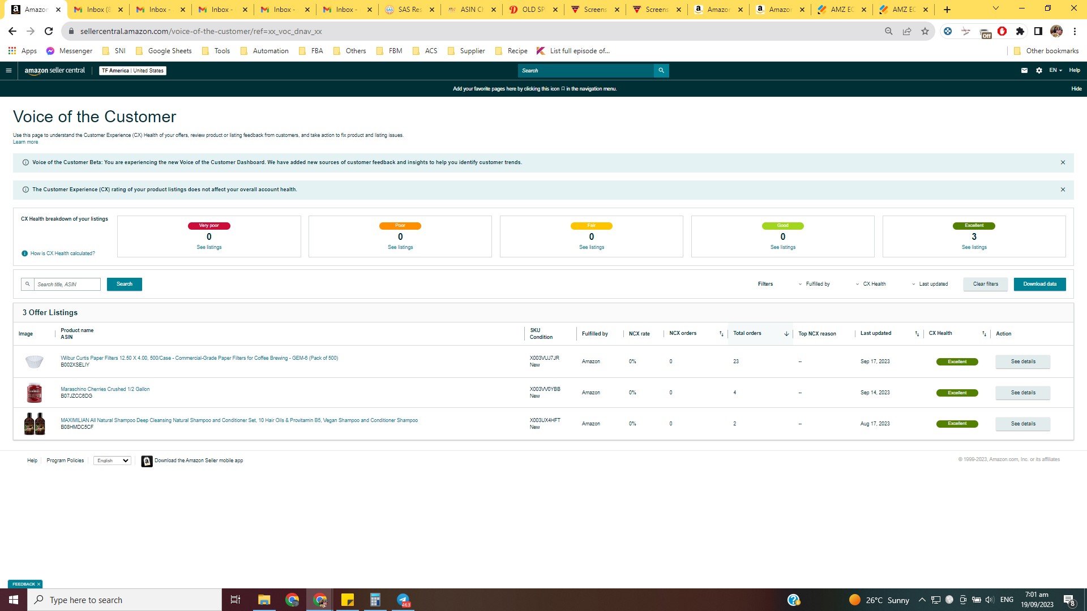
Task: See details for the MAXIMILIAN Shampoo listing
Action: coord(1023,424)
